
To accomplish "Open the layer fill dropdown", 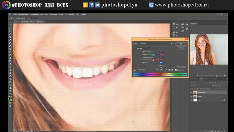I will coord(224,89).
